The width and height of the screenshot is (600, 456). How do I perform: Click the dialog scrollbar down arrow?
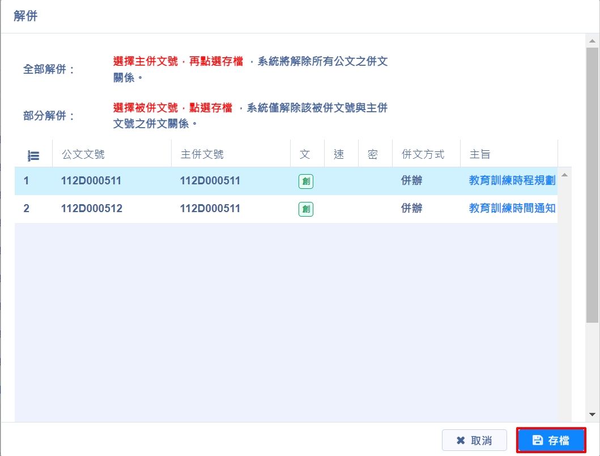click(x=592, y=415)
